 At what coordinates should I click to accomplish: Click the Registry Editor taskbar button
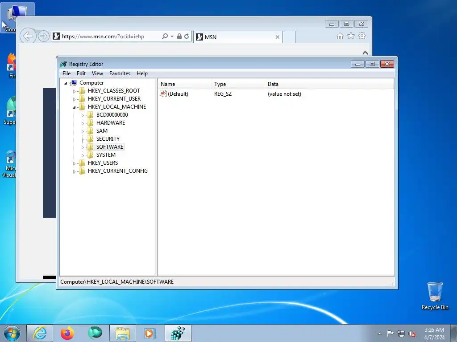point(178,333)
